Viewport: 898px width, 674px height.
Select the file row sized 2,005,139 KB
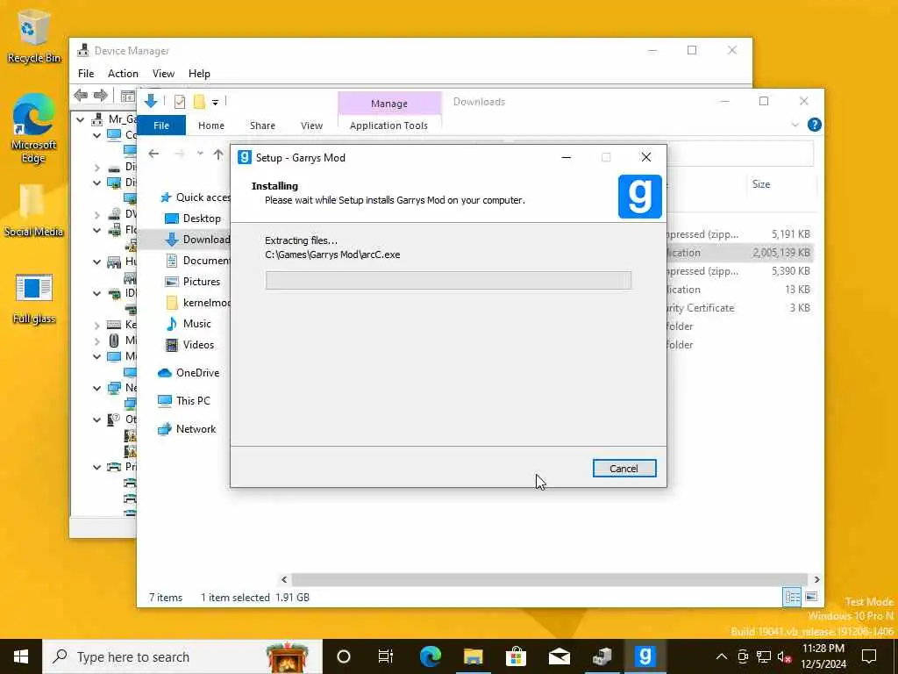(741, 253)
